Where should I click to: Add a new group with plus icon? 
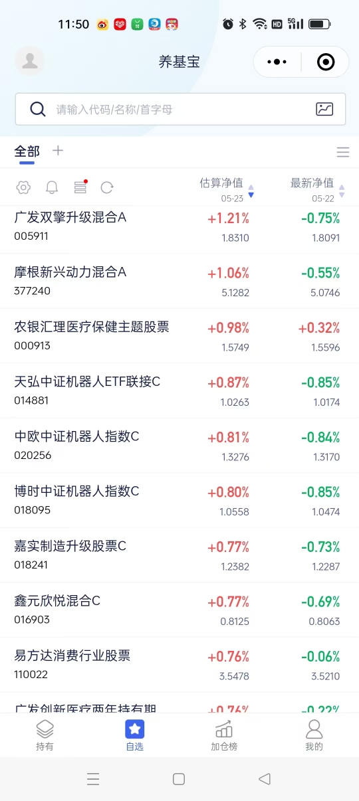coord(58,150)
